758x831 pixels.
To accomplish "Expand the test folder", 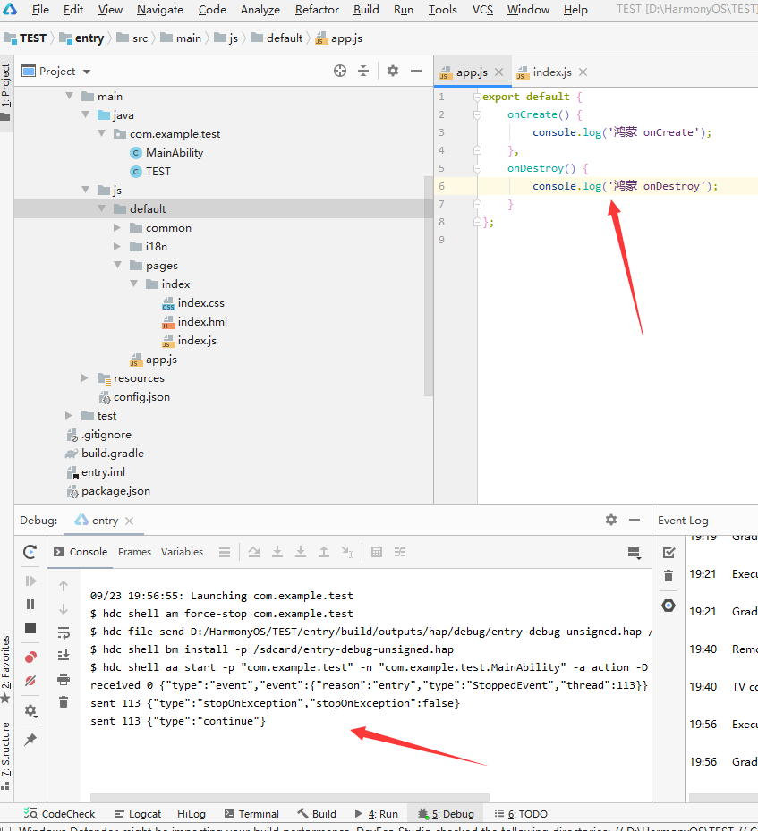I will 69,415.
